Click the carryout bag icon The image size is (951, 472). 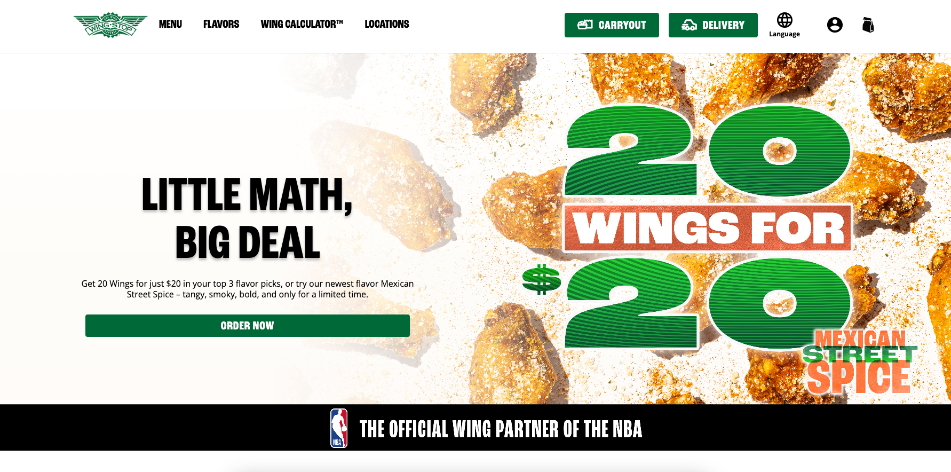585,25
